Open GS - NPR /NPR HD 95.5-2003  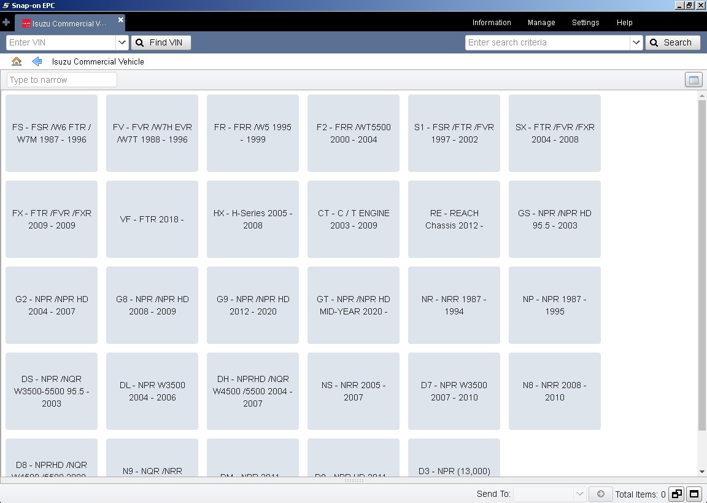(x=555, y=219)
